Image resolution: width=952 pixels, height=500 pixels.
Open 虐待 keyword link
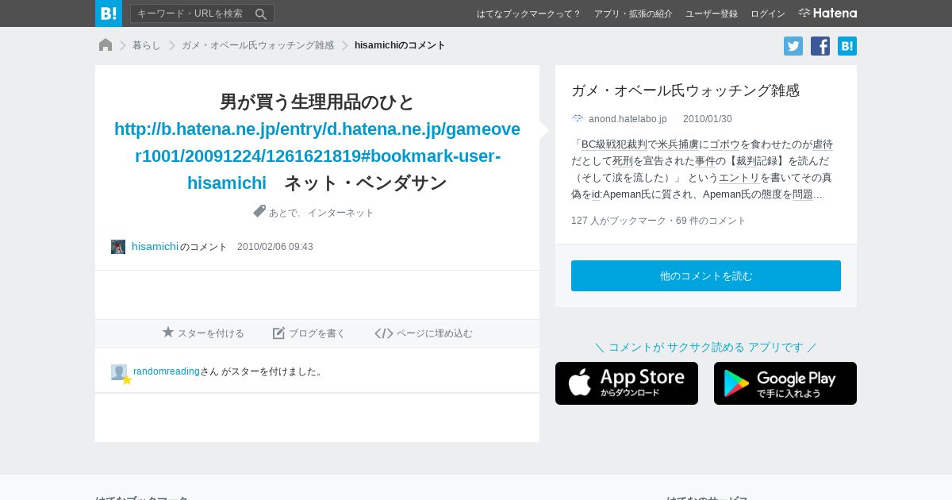(x=823, y=144)
